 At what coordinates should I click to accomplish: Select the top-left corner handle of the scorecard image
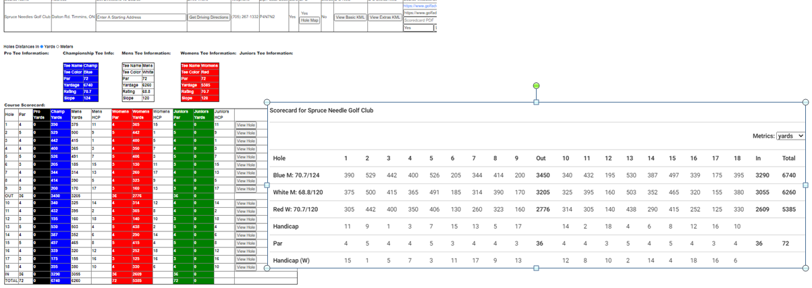point(267,103)
